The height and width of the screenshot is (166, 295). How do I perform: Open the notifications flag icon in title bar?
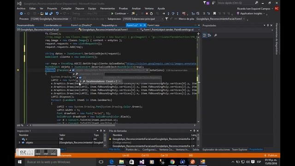click(x=205, y=3)
